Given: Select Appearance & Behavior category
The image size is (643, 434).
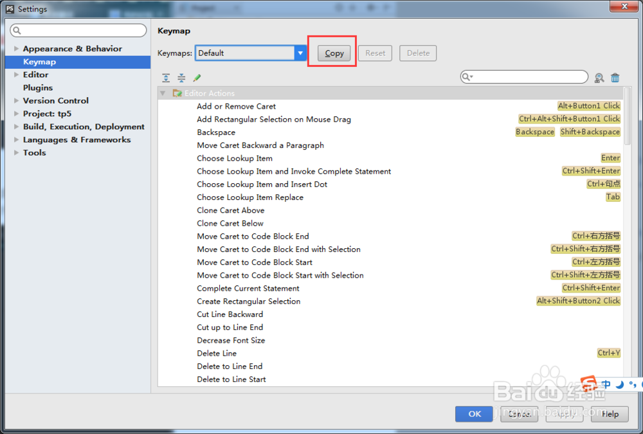Looking at the screenshot, I should tap(72, 48).
